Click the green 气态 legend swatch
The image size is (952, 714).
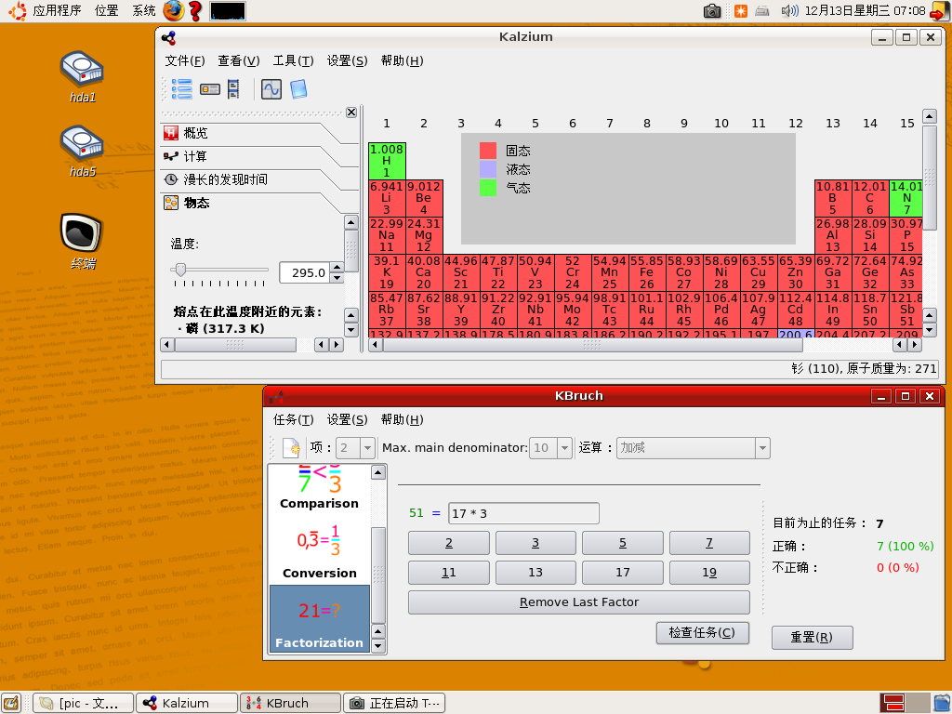point(488,188)
